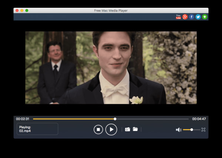Click the Free Mac Media Player title bar
Screen dimensions: 222x158
pyautogui.click(x=111, y=10)
